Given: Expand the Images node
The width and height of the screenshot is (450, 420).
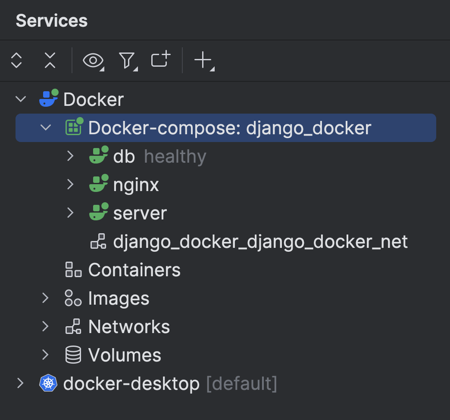Looking at the screenshot, I should 45,298.
